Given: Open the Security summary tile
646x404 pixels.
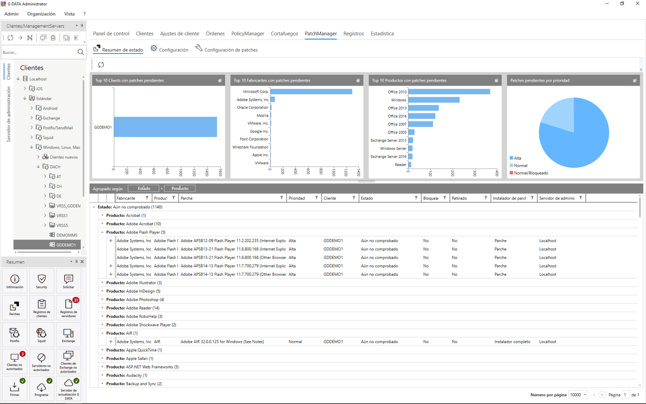Looking at the screenshot, I should [41, 281].
